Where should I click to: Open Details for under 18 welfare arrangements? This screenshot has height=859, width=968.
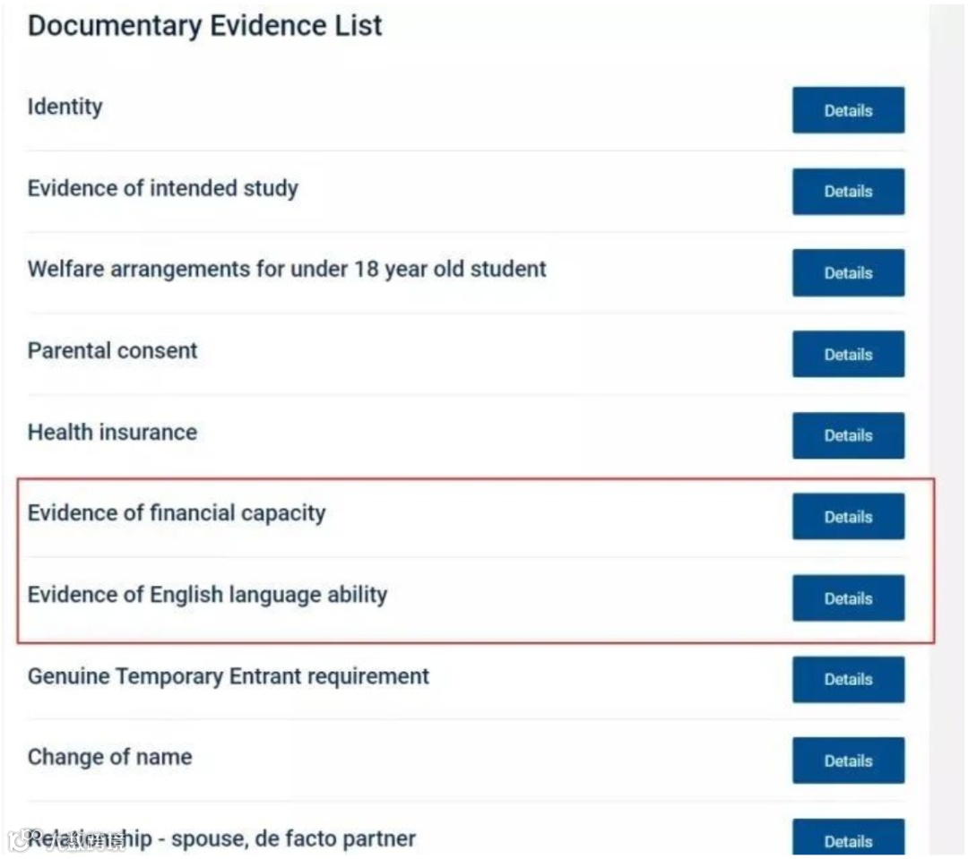pos(848,272)
